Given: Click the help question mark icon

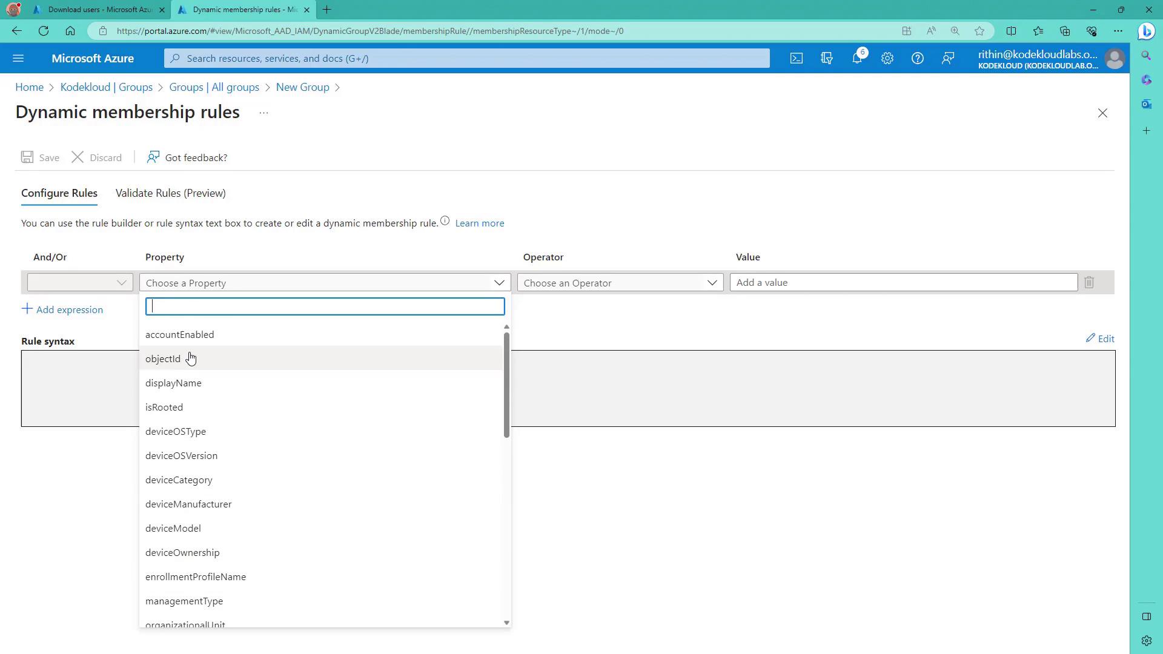Looking at the screenshot, I should click(918, 58).
